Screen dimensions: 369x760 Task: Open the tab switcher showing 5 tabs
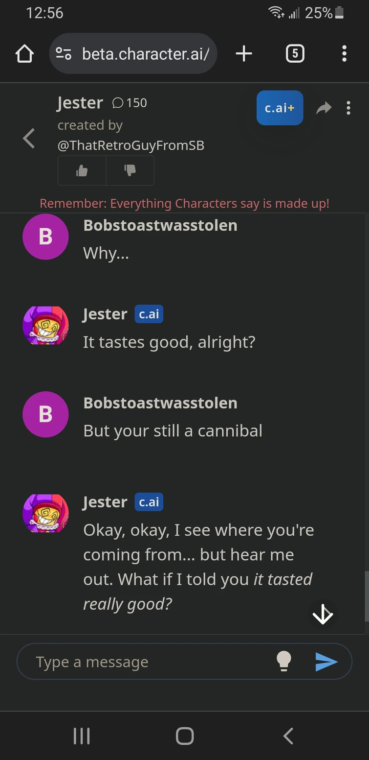[295, 54]
